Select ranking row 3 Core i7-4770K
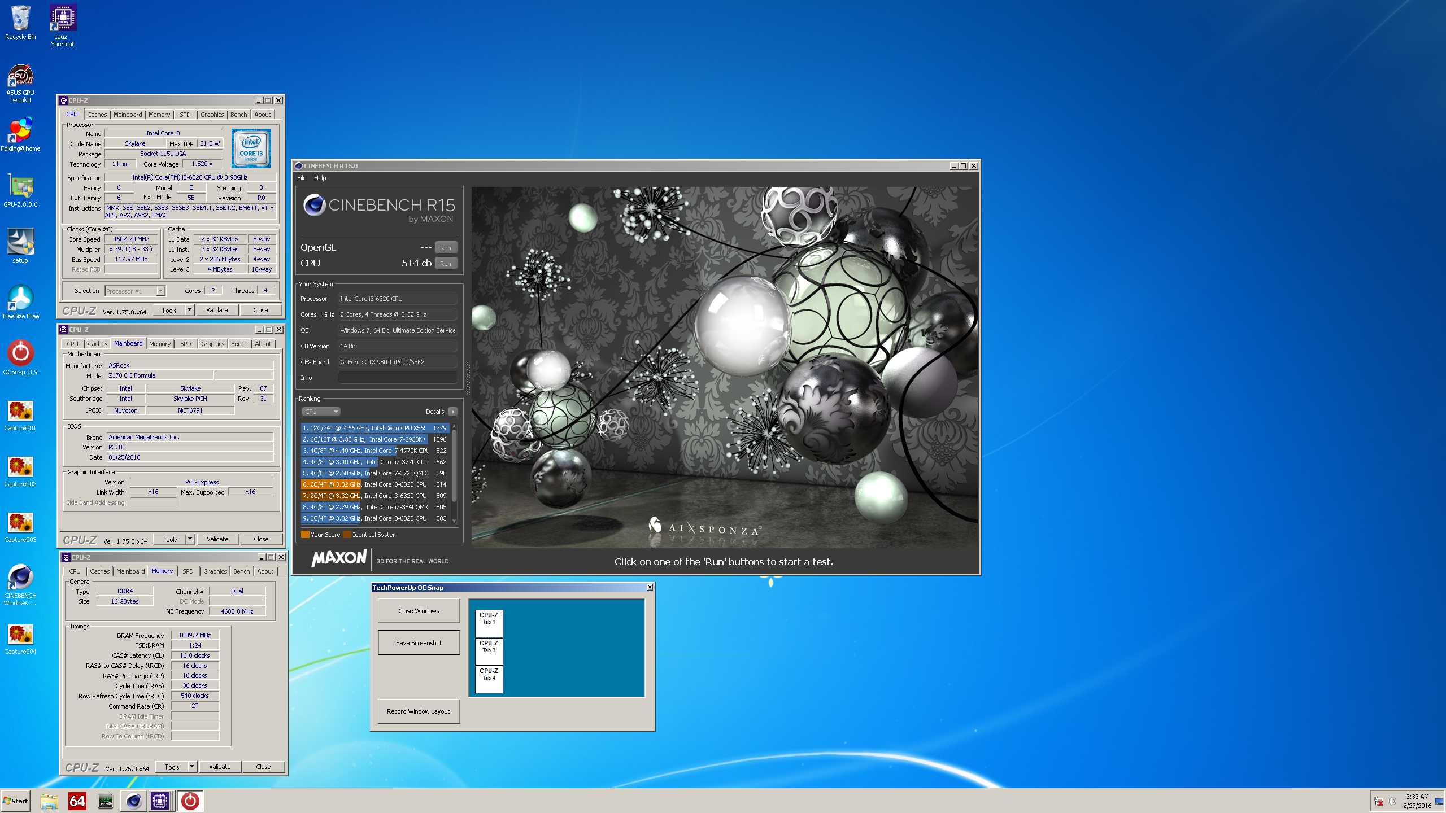1446x813 pixels. [375, 451]
